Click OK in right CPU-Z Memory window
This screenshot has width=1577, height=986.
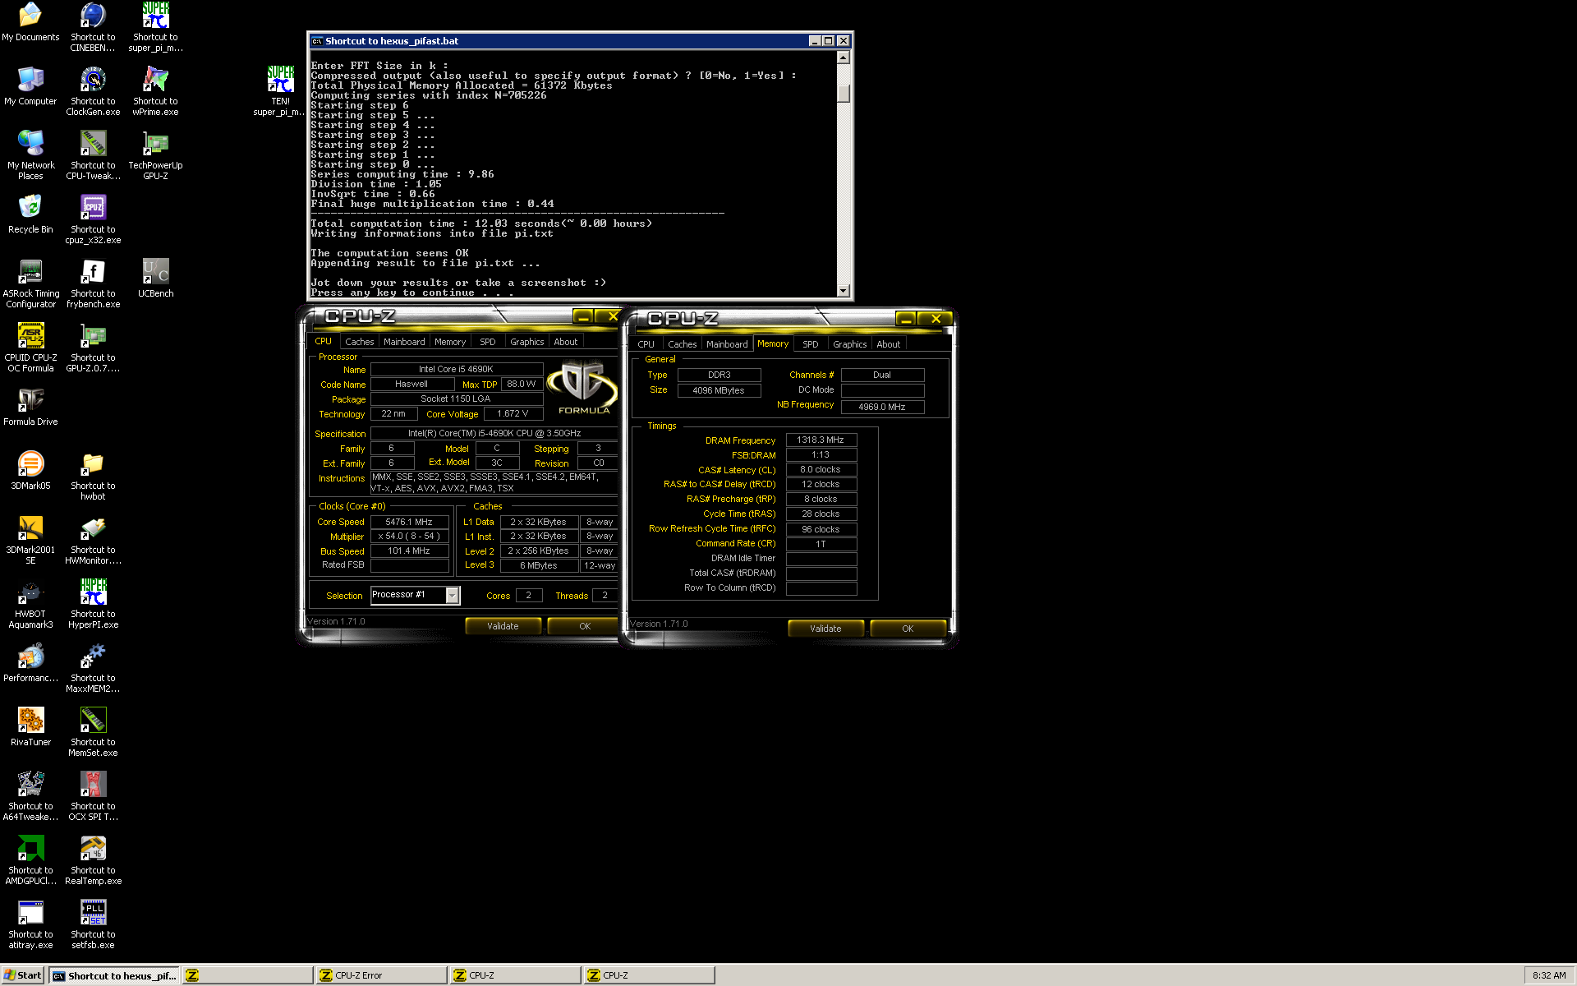tap(908, 629)
